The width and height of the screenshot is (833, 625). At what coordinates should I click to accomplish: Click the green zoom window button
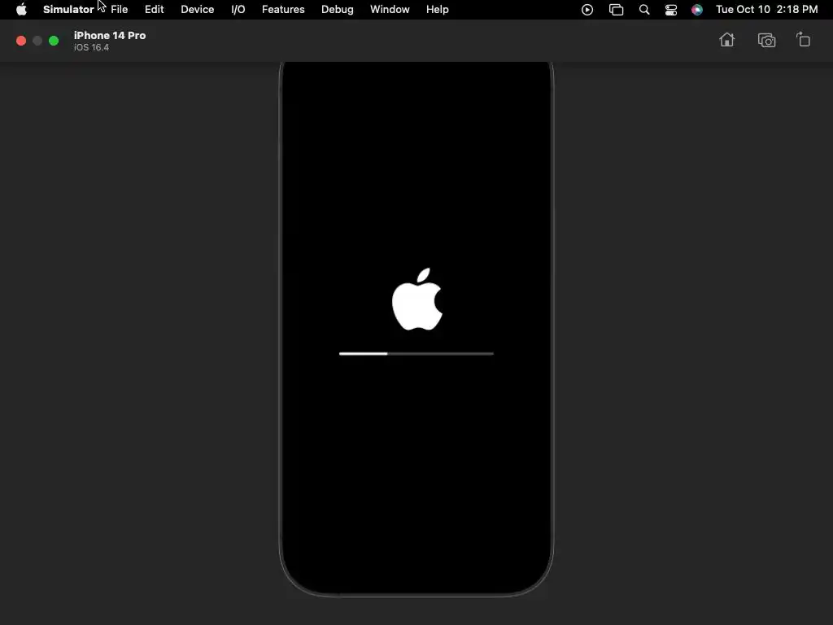[x=54, y=41]
